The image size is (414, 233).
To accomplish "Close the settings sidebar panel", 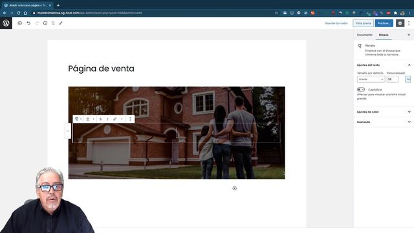I will 409,35.
